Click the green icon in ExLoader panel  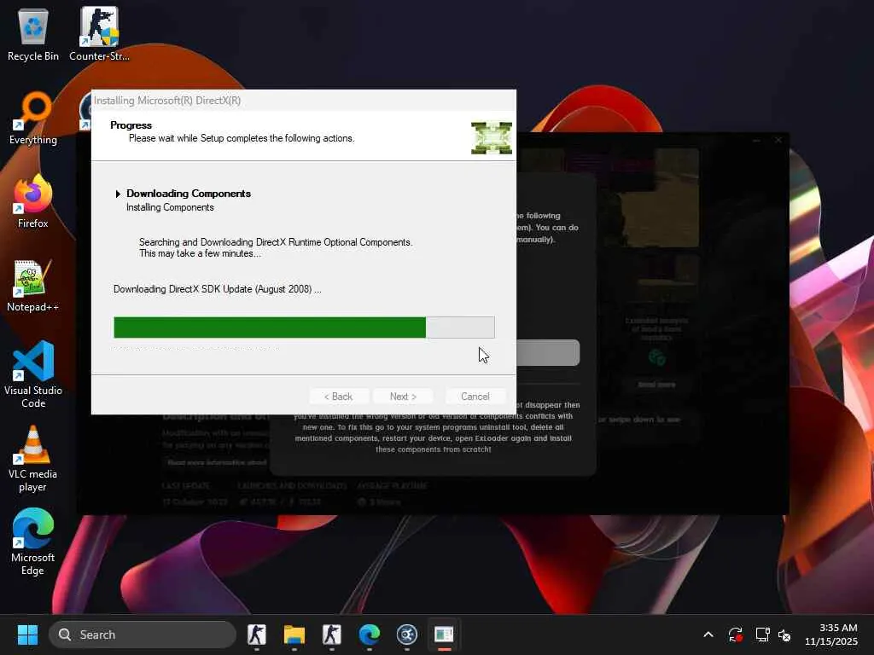tap(656, 357)
